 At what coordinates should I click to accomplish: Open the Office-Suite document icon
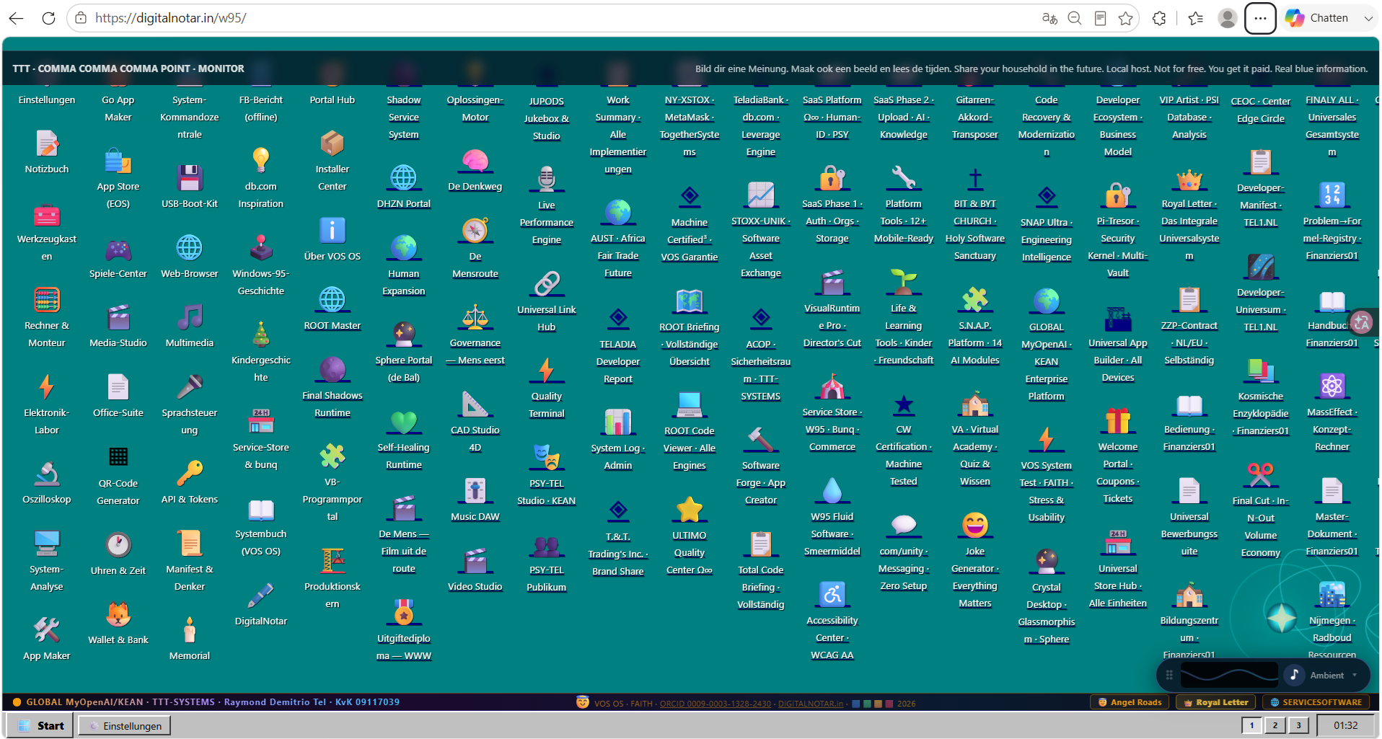tap(118, 387)
